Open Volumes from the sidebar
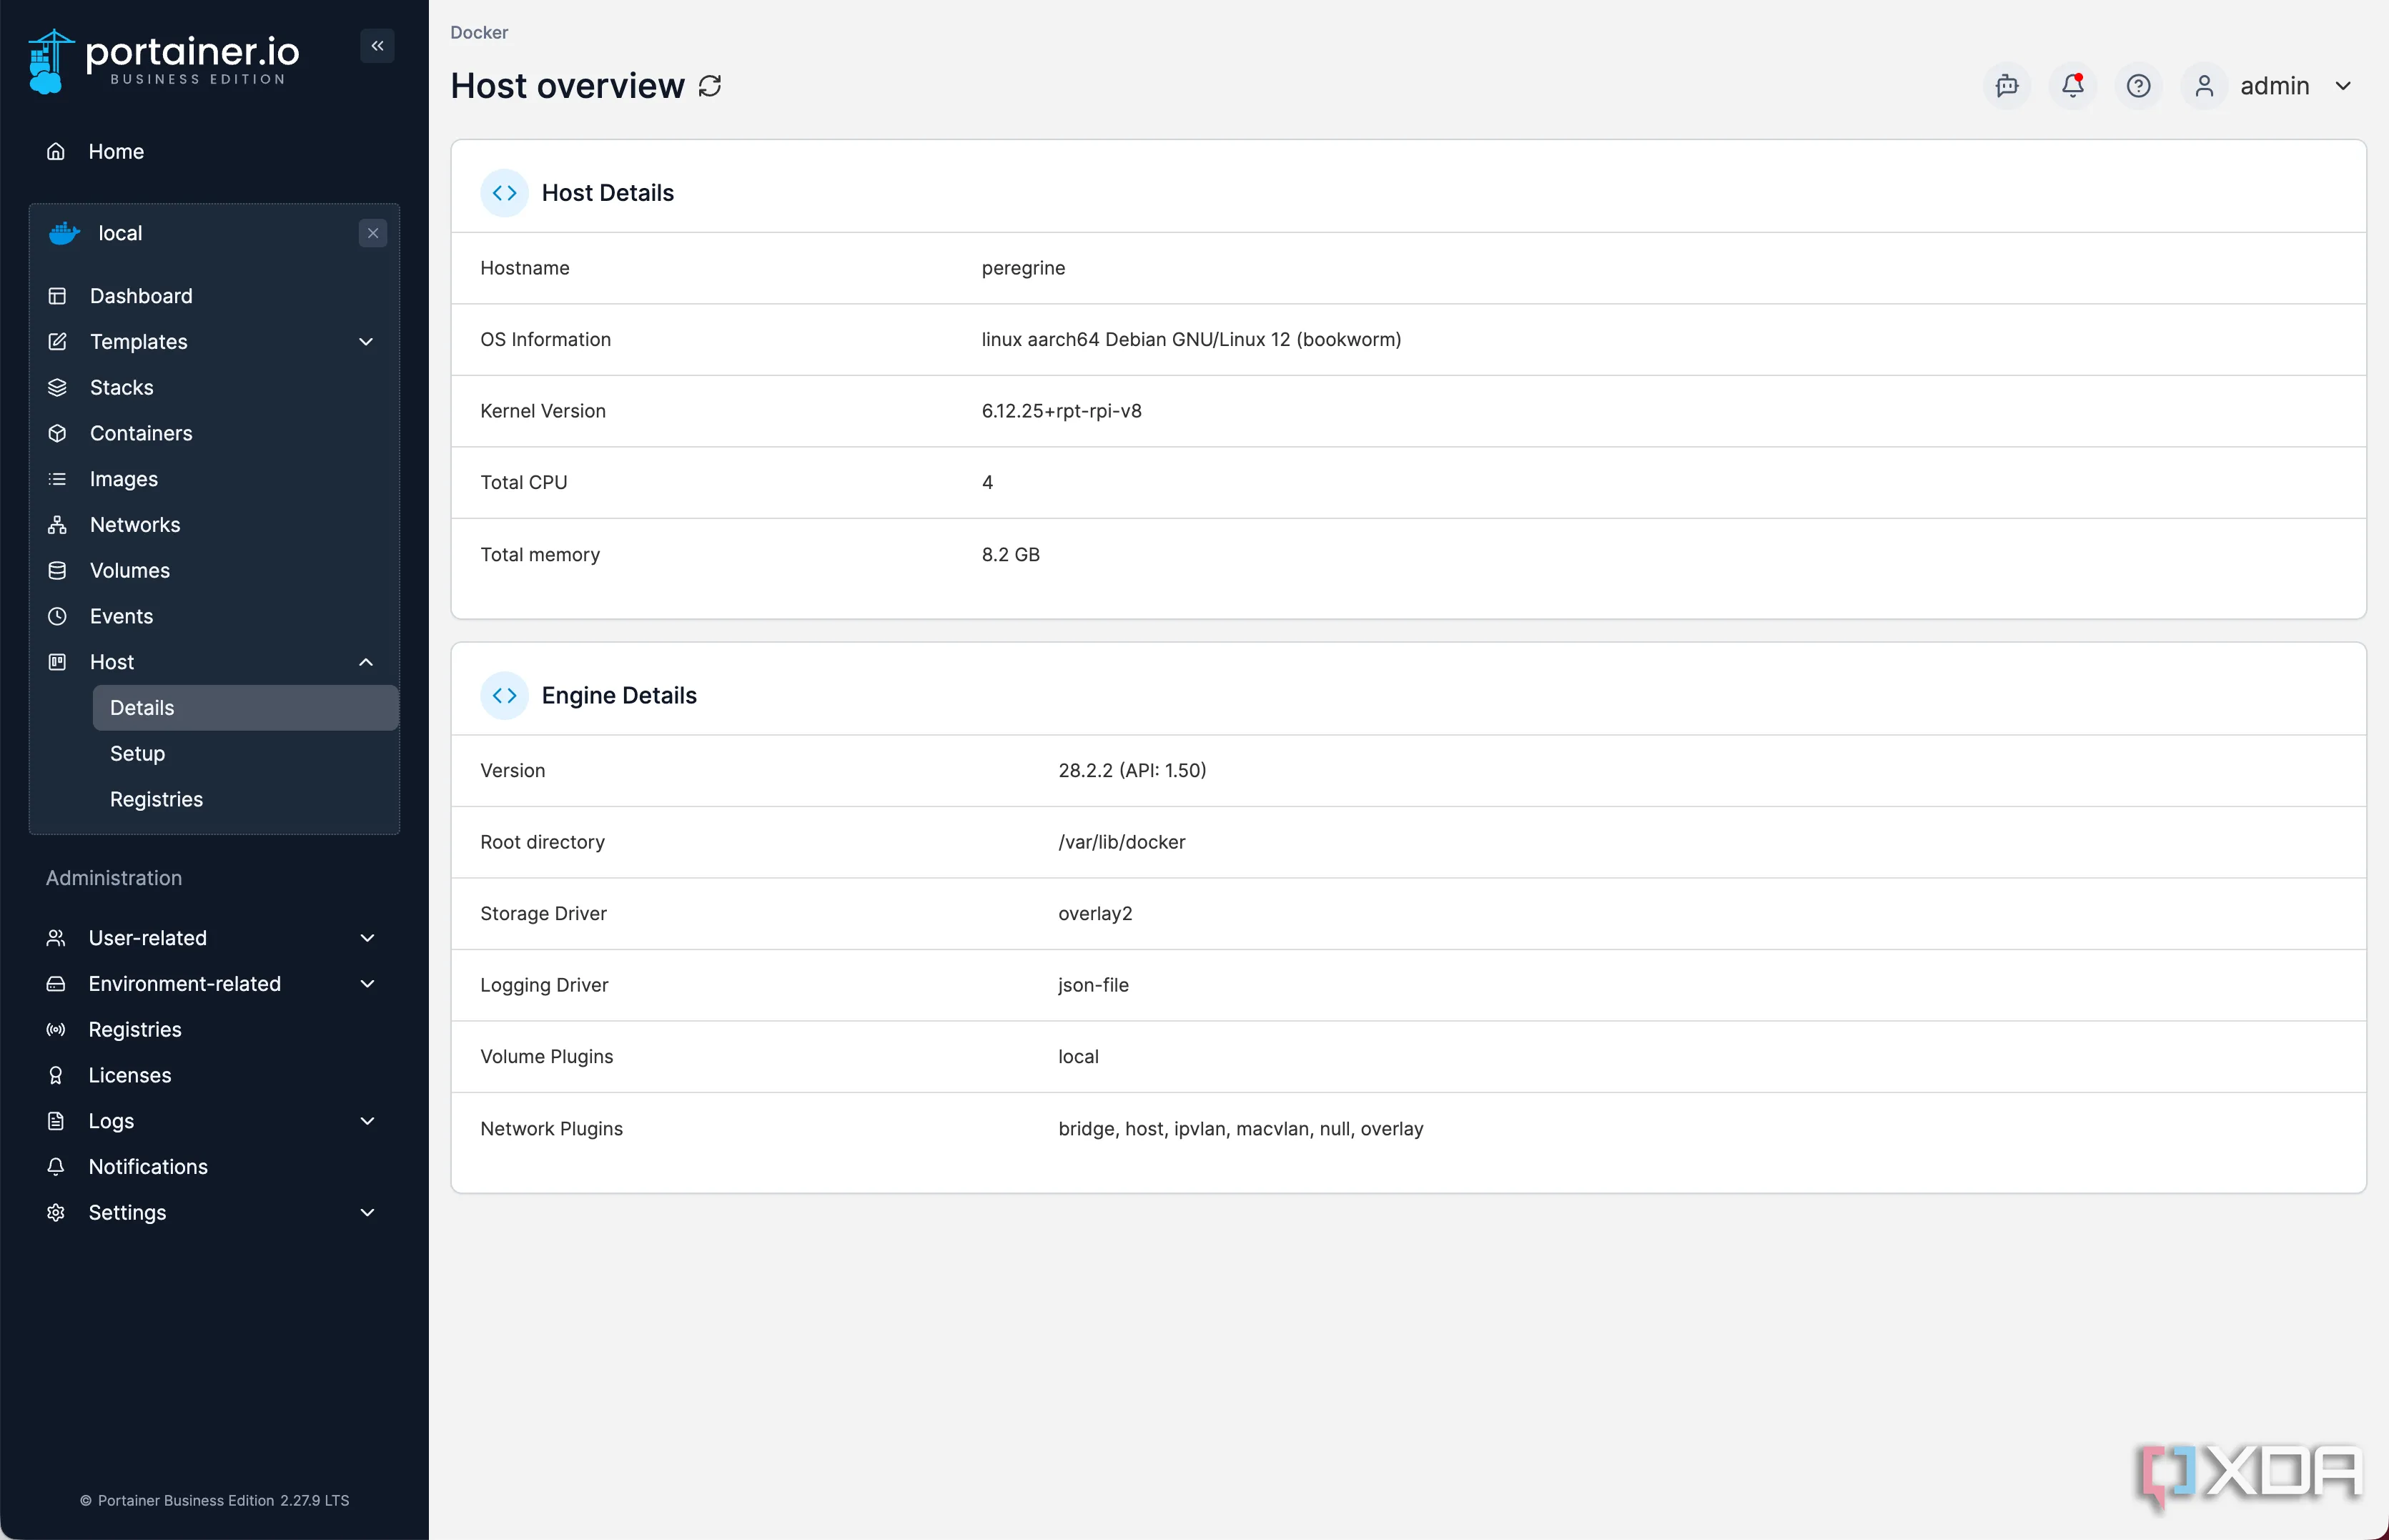This screenshot has height=1540, width=2389. (130, 571)
